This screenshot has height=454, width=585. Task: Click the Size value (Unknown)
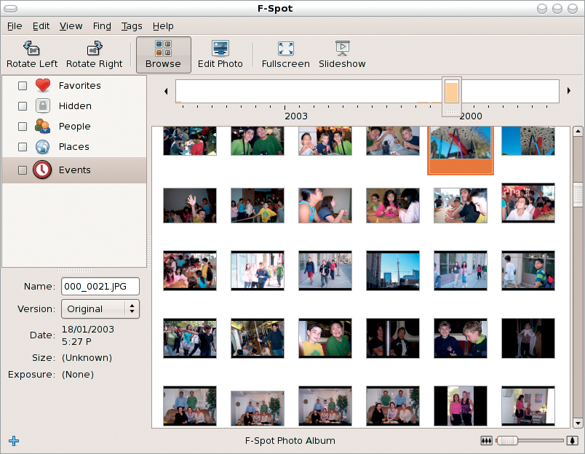(x=87, y=358)
